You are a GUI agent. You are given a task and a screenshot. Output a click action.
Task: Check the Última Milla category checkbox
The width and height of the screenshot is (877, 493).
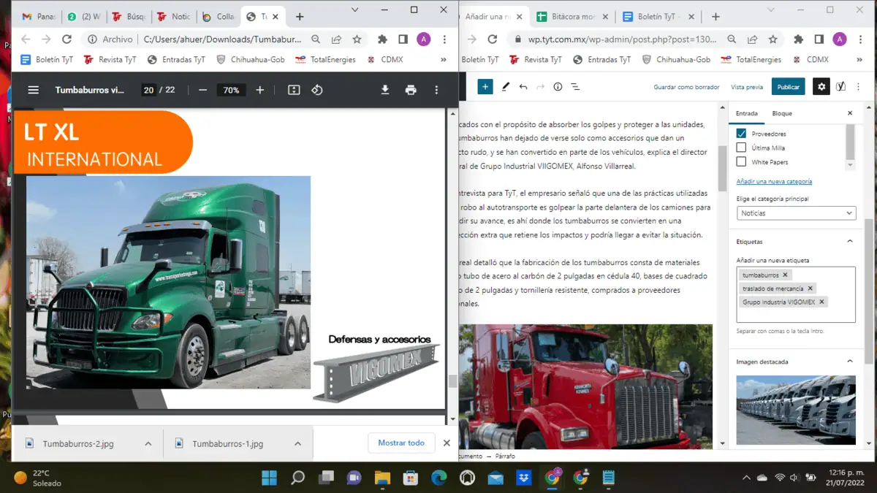741,148
